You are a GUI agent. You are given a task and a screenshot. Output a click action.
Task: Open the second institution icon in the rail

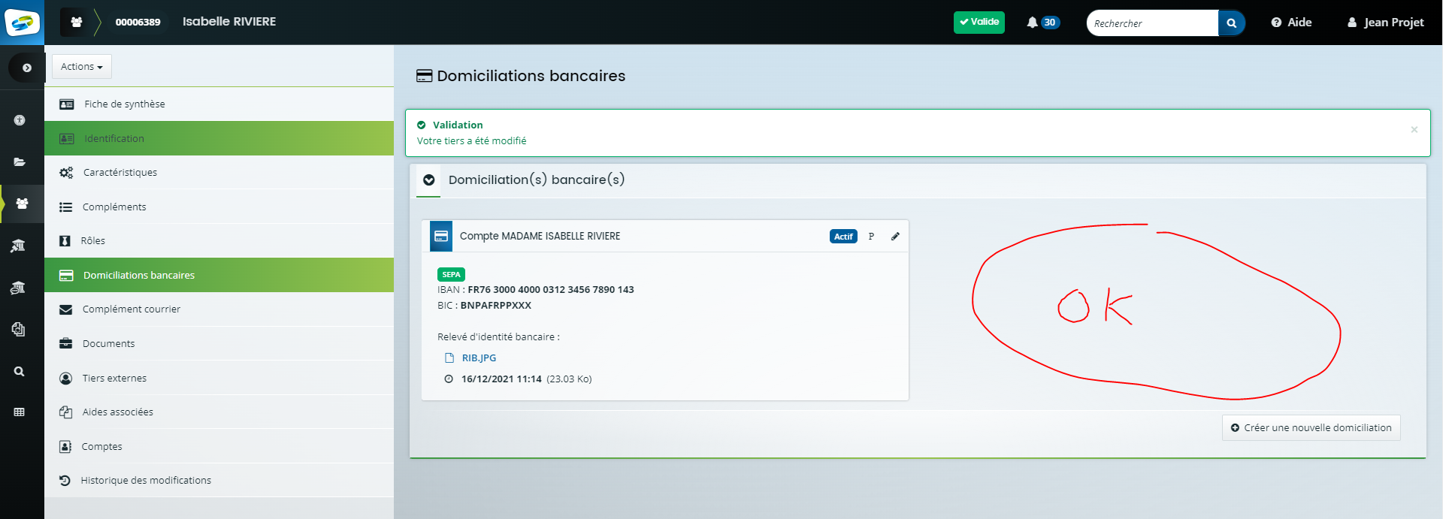click(x=18, y=288)
